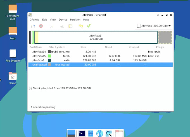Click the New partition toolbar icon
This screenshot has width=190, height=137.
tap(33, 26)
